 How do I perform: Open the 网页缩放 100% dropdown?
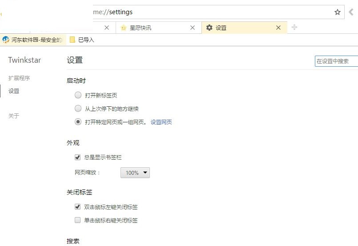click(135, 173)
